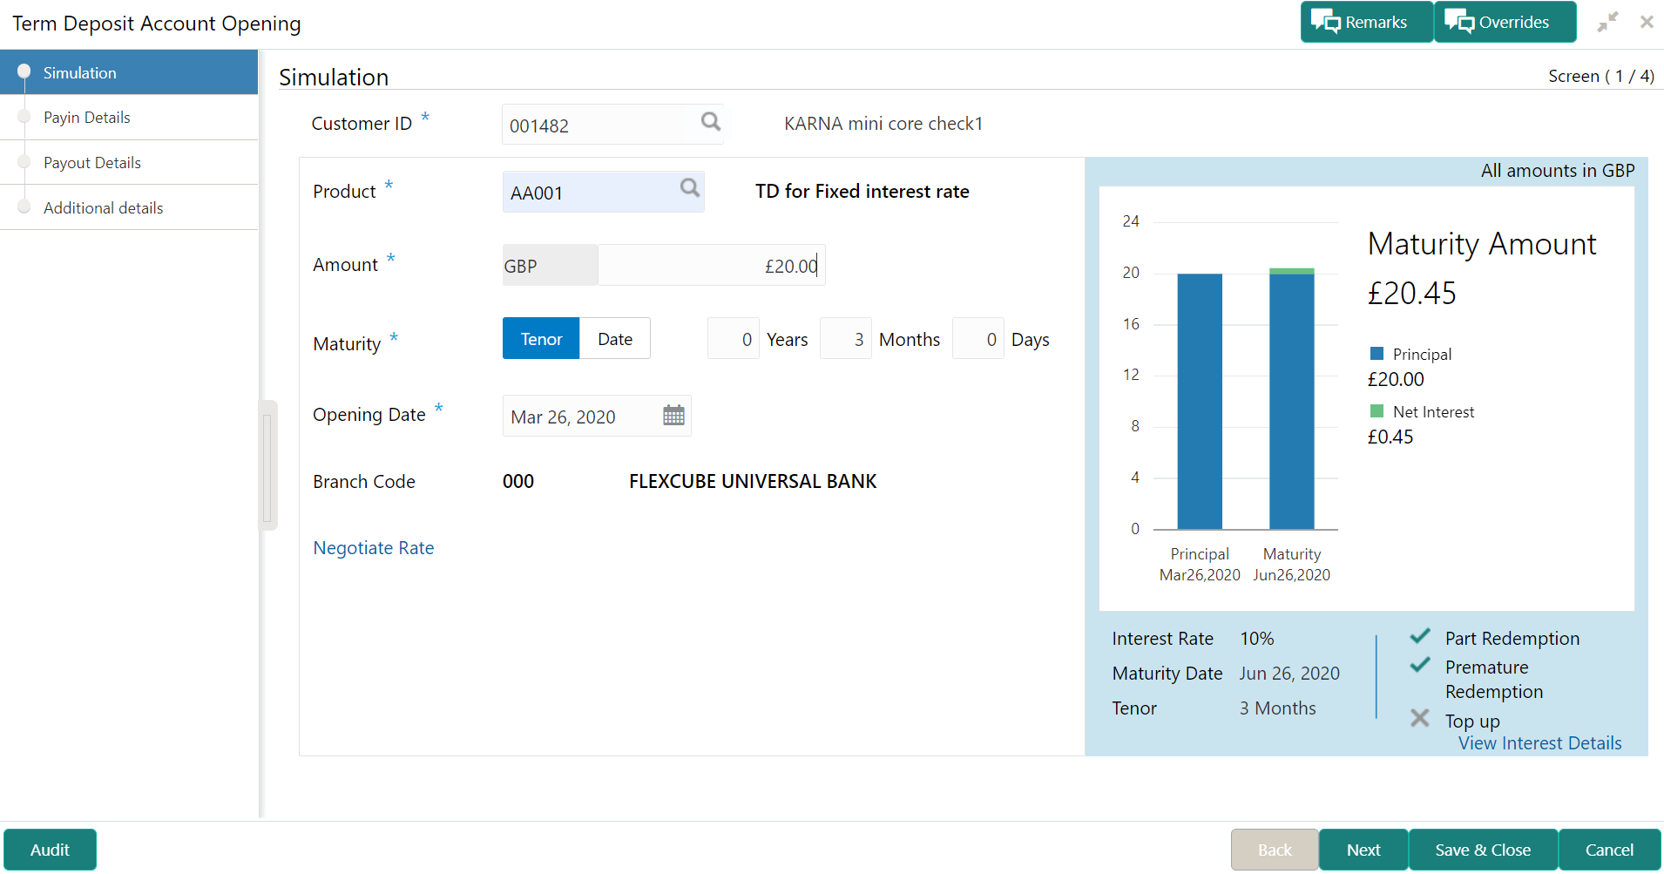Click the Back button

pyautogui.click(x=1275, y=850)
